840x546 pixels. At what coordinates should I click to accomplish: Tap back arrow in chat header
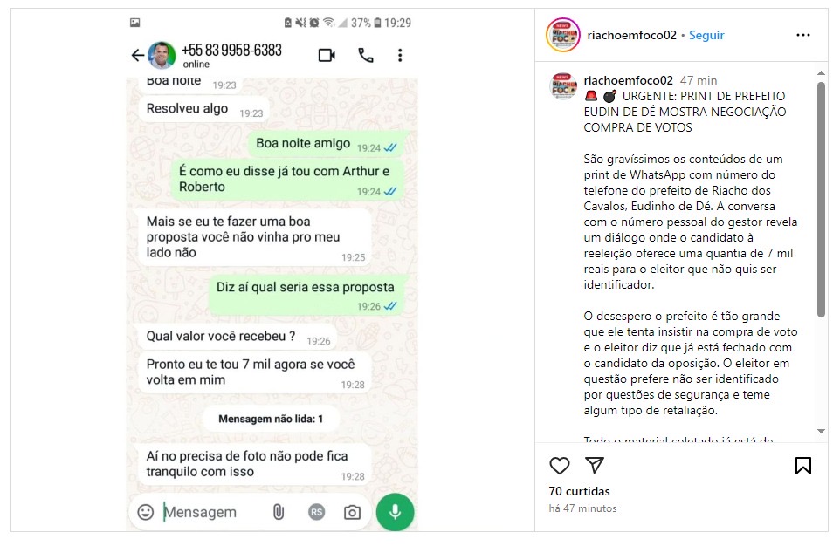click(x=138, y=55)
